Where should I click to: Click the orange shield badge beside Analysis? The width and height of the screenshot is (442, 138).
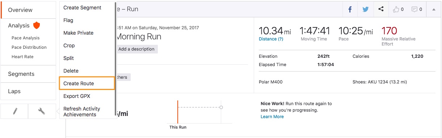pyautogui.click(x=36, y=26)
